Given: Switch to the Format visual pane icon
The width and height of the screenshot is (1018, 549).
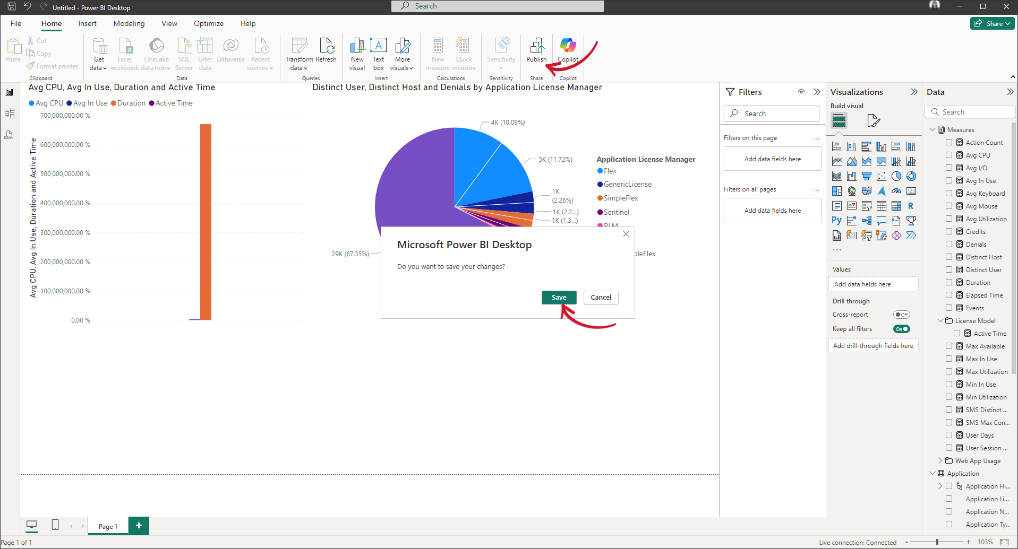Looking at the screenshot, I should (x=873, y=121).
